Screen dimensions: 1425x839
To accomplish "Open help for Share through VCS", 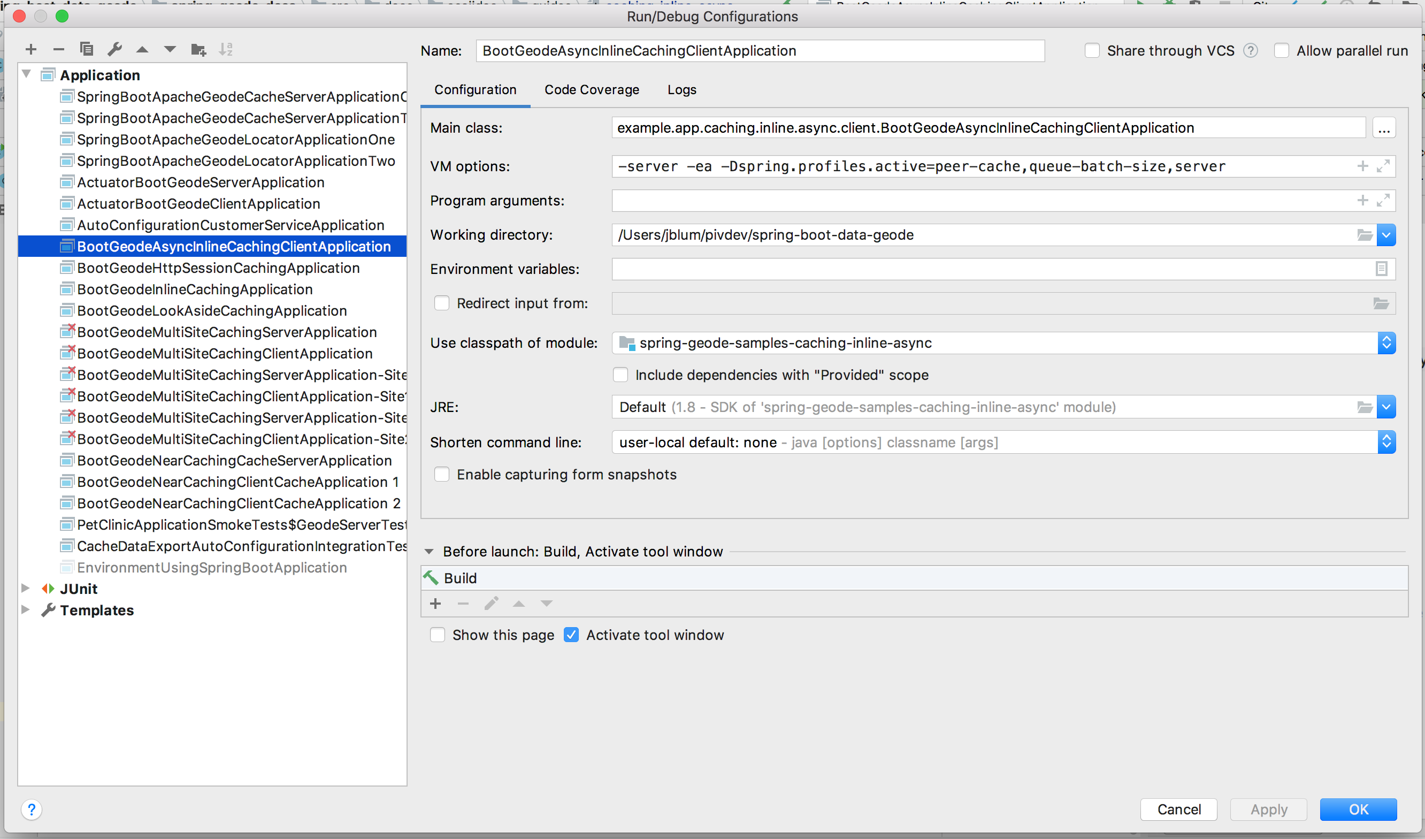I will pos(1250,51).
